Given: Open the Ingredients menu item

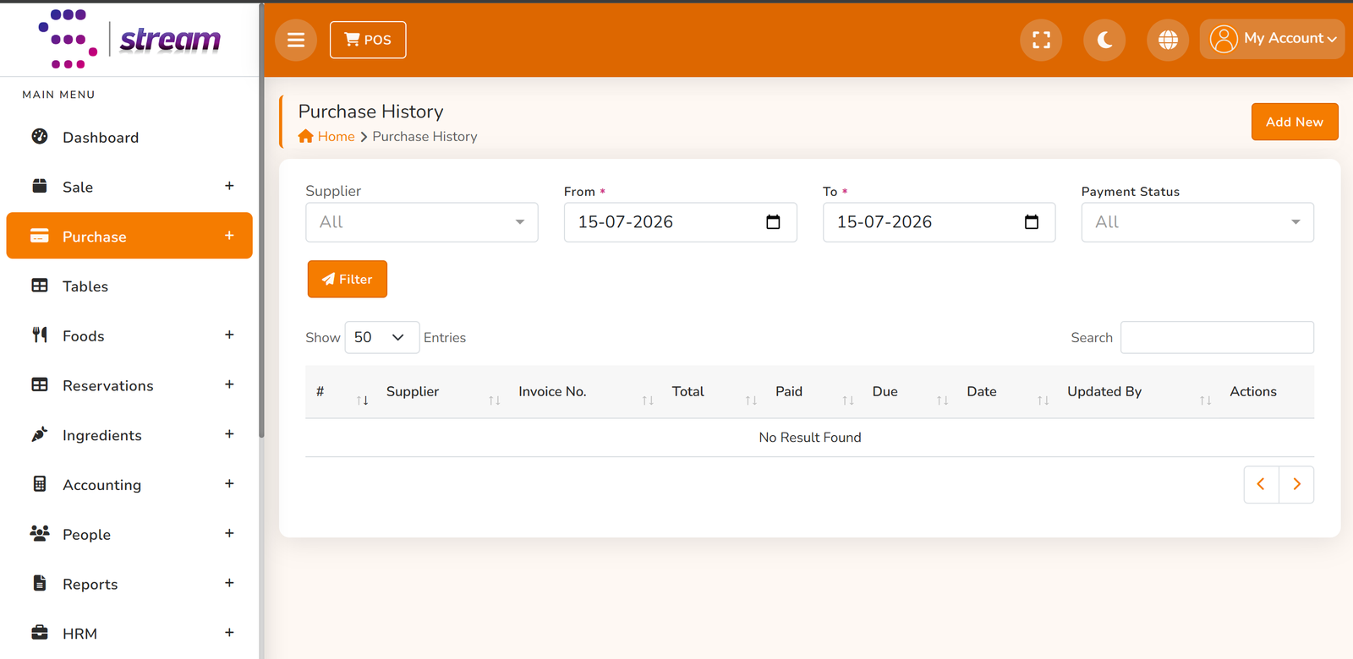Looking at the screenshot, I should pos(129,435).
